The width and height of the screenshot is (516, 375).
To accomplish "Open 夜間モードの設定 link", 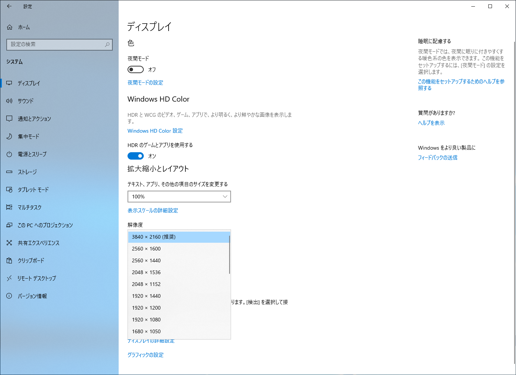I will pos(145,82).
